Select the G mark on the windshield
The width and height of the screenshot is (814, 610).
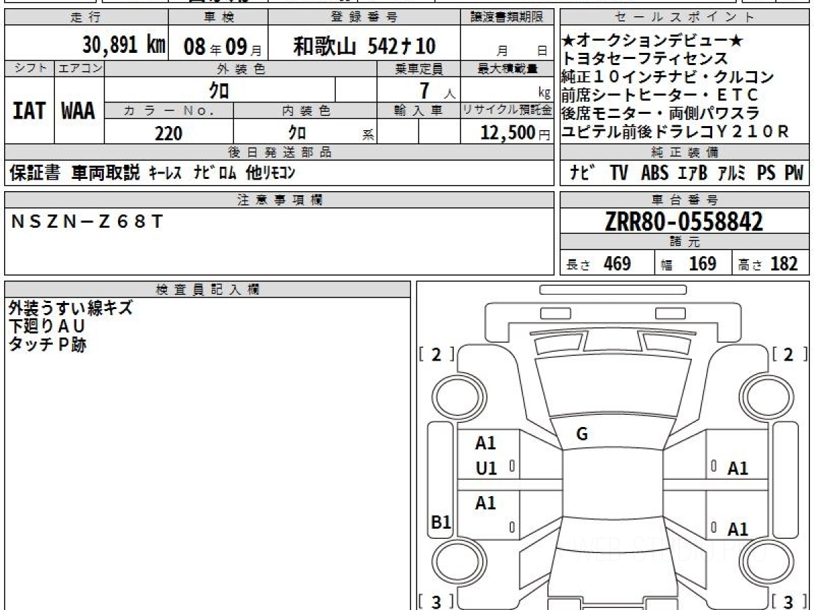(x=581, y=434)
